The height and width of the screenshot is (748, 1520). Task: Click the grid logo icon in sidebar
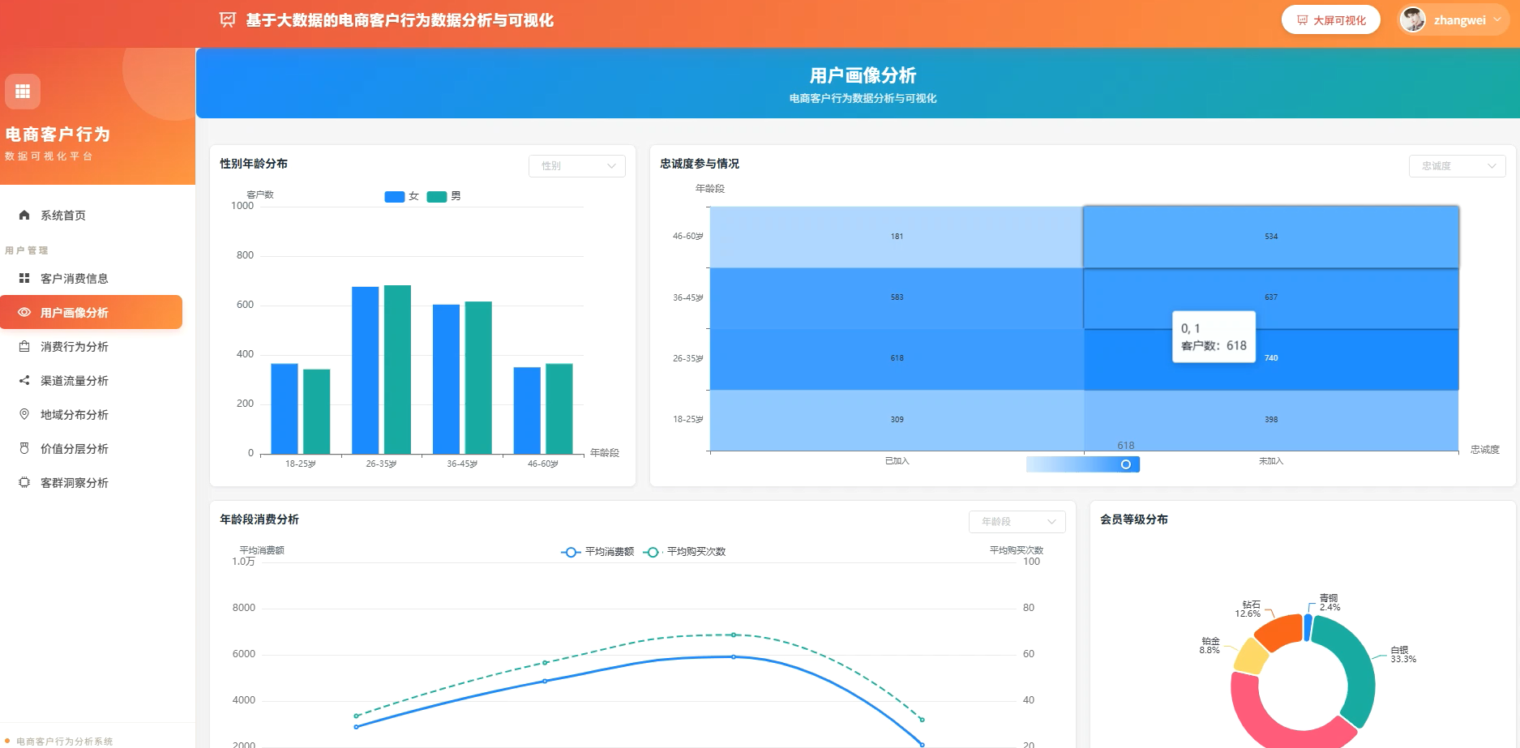tap(23, 92)
